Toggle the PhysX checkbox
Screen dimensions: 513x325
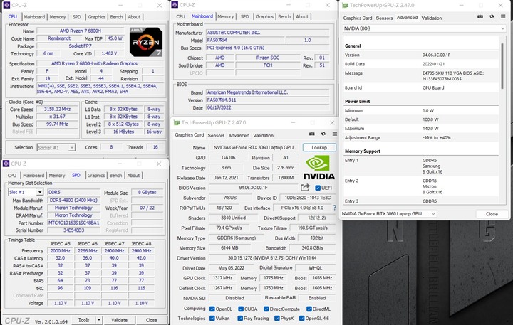(277, 318)
